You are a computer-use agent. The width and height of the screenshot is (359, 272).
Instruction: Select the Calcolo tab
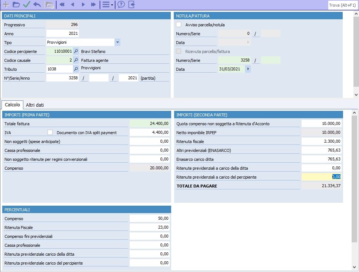[x=13, y=105]
